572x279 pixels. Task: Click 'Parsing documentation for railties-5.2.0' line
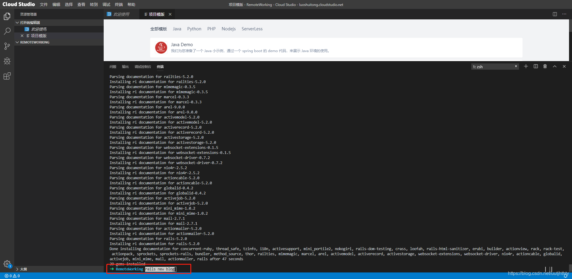151,77
